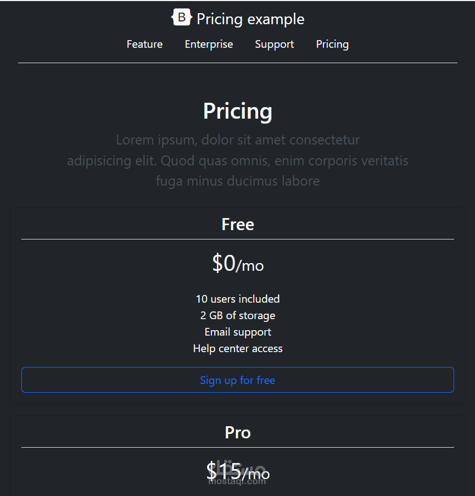Click the 2 GB of storage line

[237, 315]
